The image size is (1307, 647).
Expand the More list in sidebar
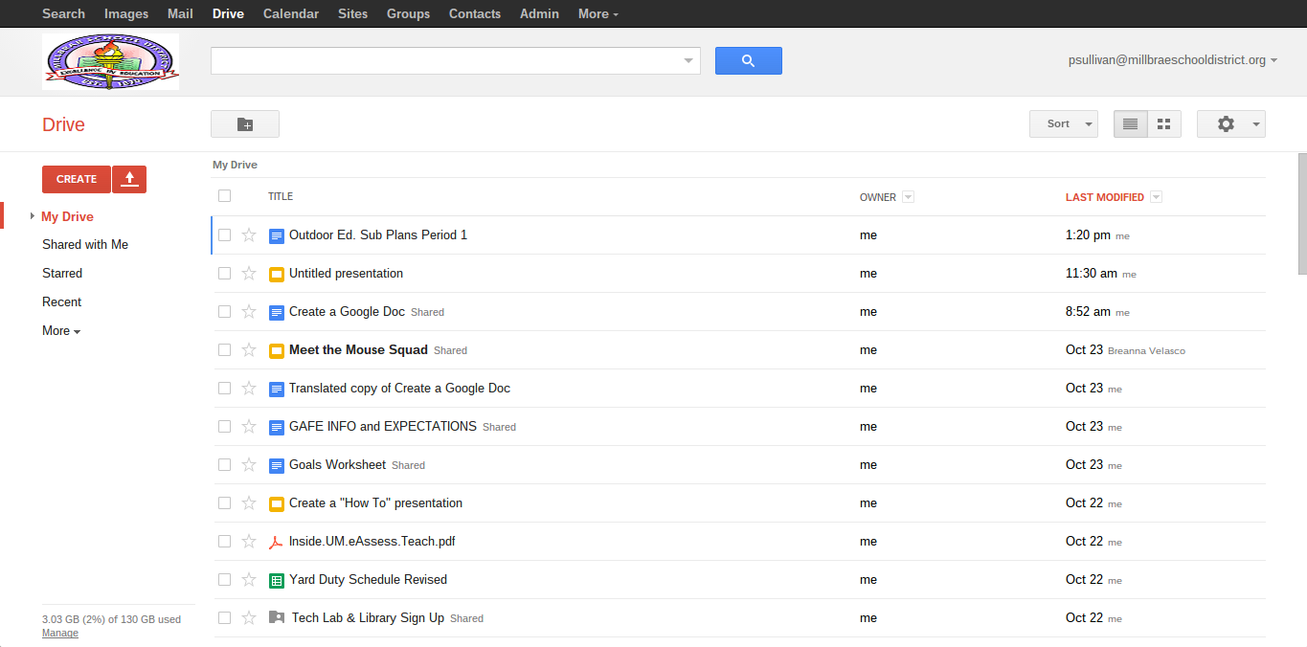(60, 331)
